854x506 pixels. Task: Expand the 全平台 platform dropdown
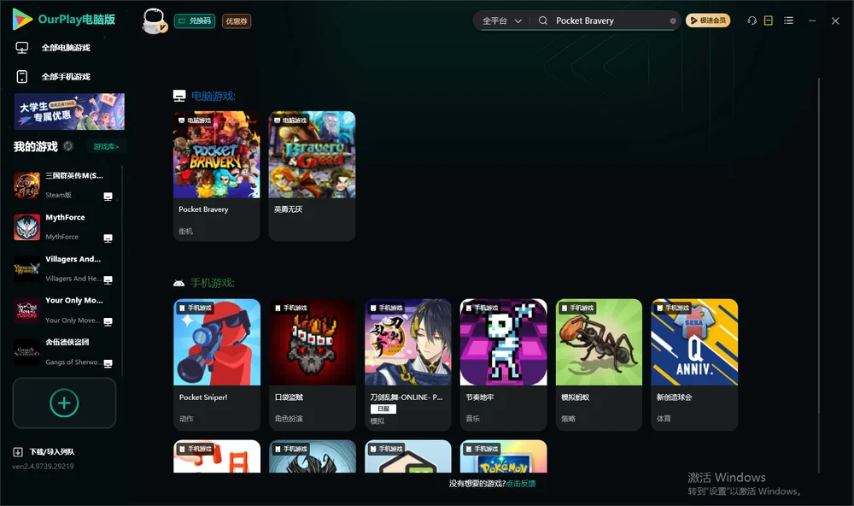(x=501, y=21)
